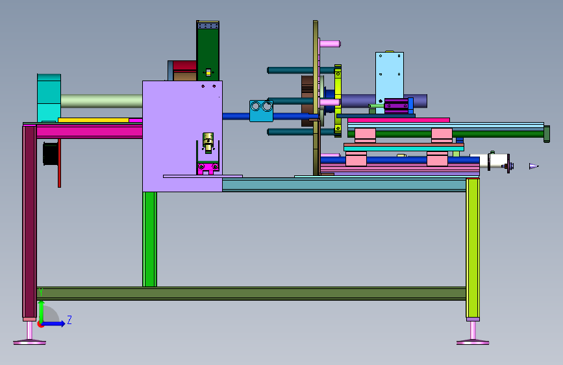563x365 pixels.
Task: Pick the teal motor block at far left
Action: coord(49,98)
